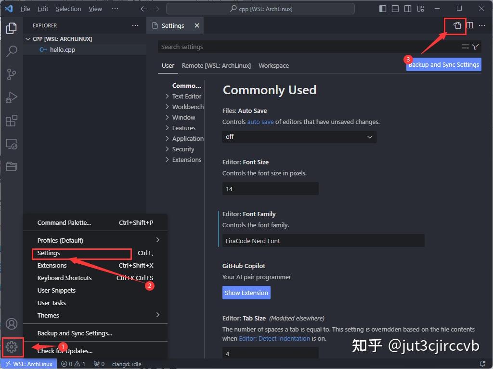
Task: Open the Source Control view
Action: point(13,74)
